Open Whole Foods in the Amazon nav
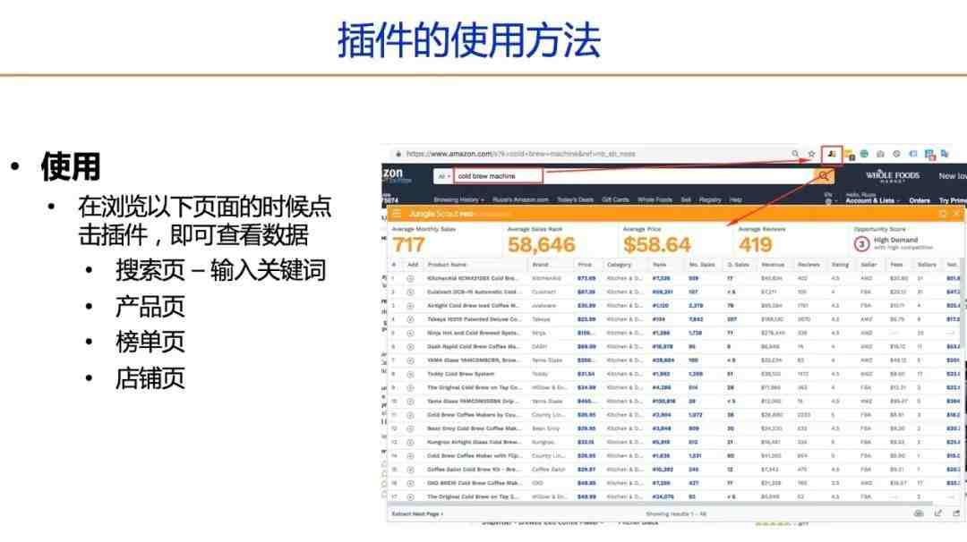 pyautogui.click(x=655, y=199)
